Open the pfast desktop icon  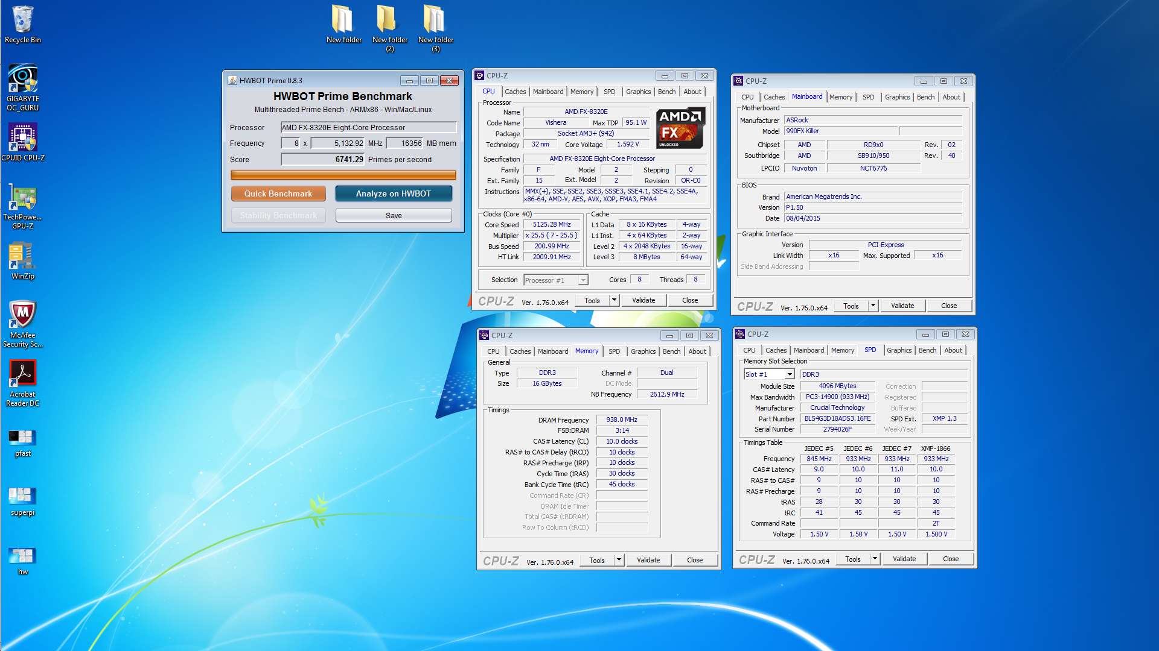pos(23,442)
